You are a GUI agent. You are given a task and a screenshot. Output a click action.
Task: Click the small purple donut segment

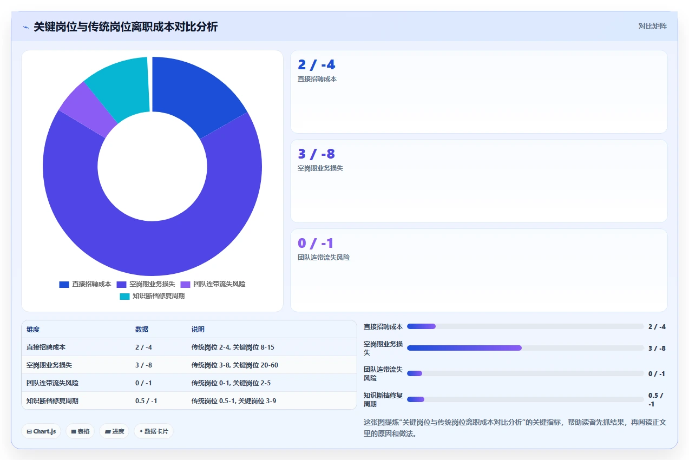[x=88, y=110]
